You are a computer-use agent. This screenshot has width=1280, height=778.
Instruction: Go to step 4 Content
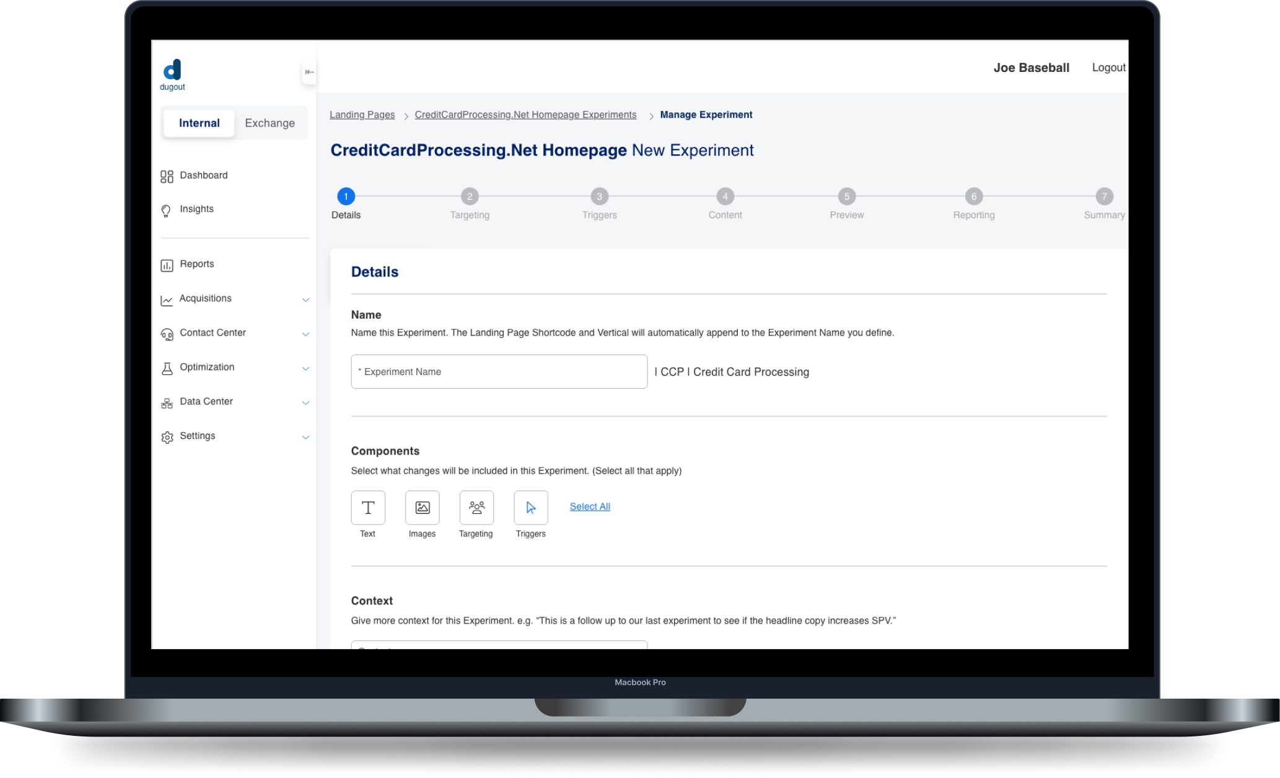[x=725, y=197]
